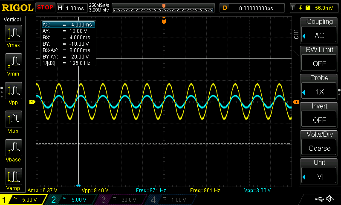Image resolution: width=341 pixels, height=205 pixels.
Task: Click the BY-AY = -20.00 V readout
Action: [x=66, y=57]
